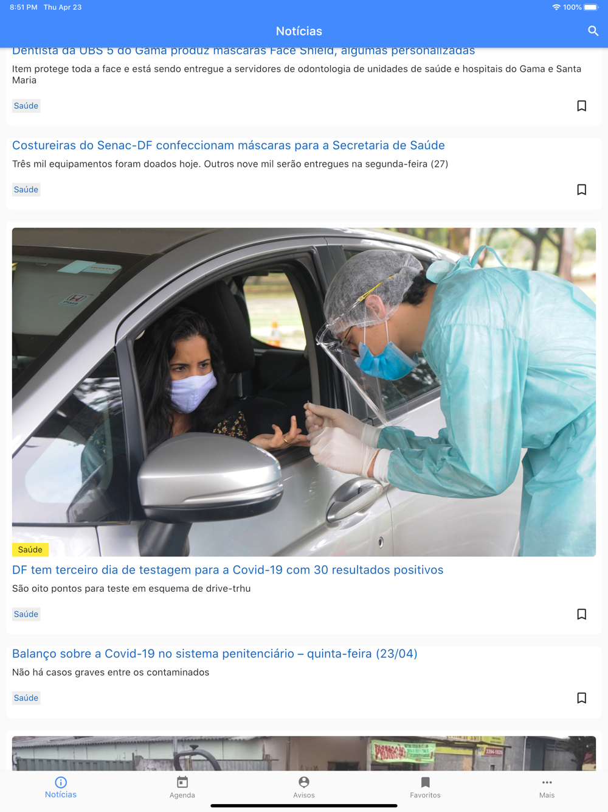Tap the partially visible bottom article image
The width and height of the screenshot is (608, 812).
(x=304, y=754)
